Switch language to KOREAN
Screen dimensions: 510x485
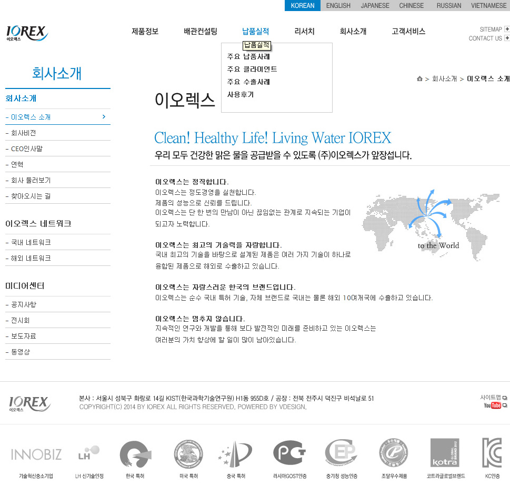[x=303, y=6]
